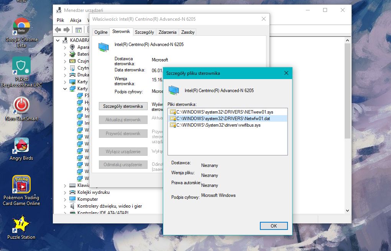Click the Back arrow in Device Manager toolbar
The height and width of the screenshot is (251, 391).
(x=58, y=30)
